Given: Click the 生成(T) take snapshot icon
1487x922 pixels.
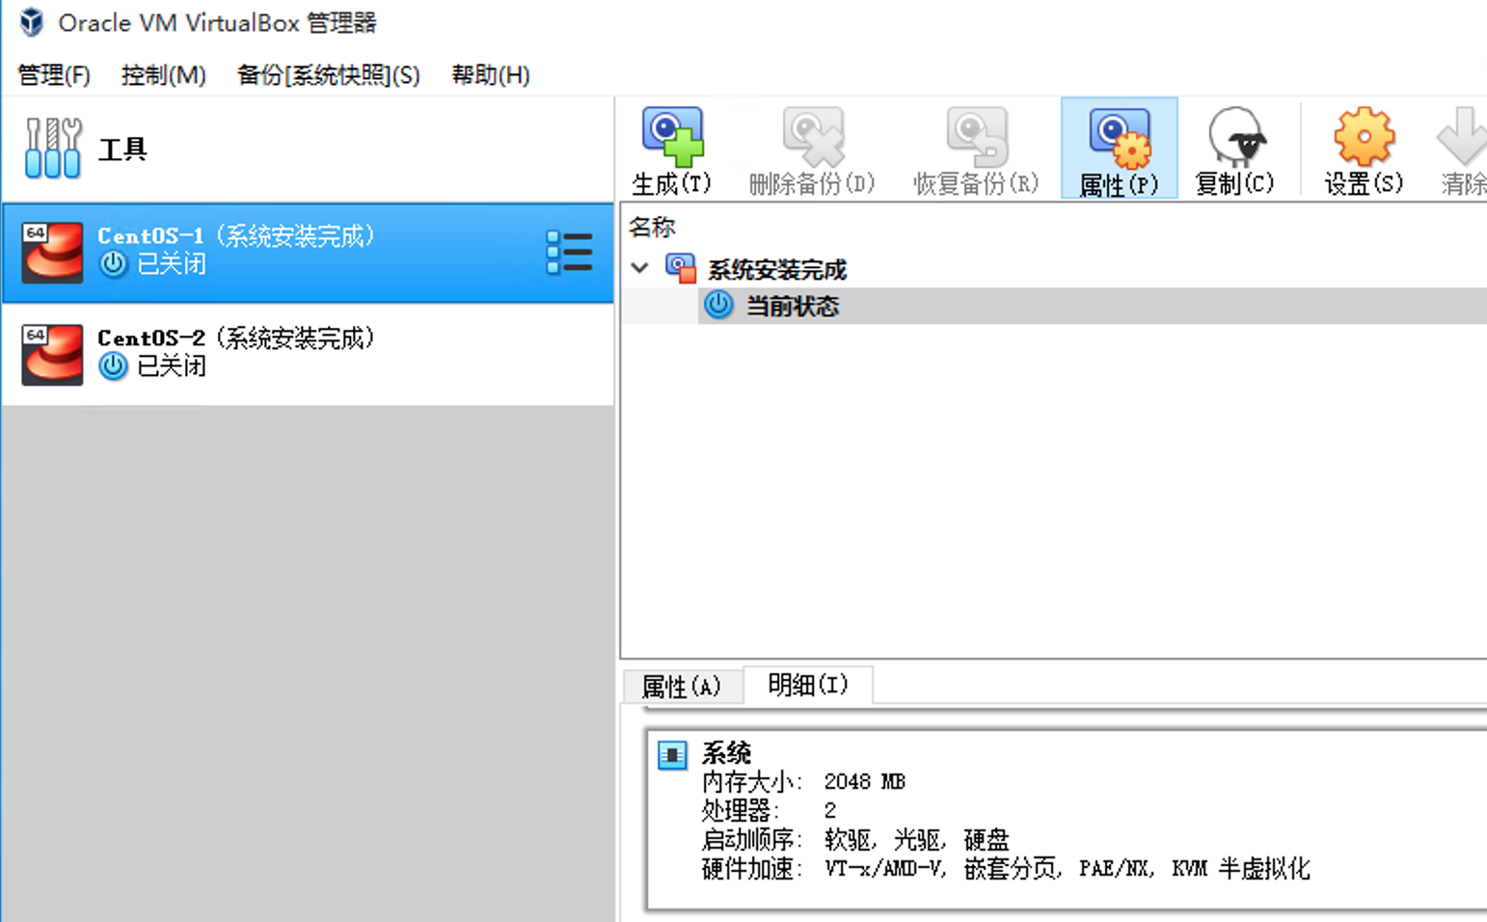Looking at the screenshot, I should tap(672, 136).
